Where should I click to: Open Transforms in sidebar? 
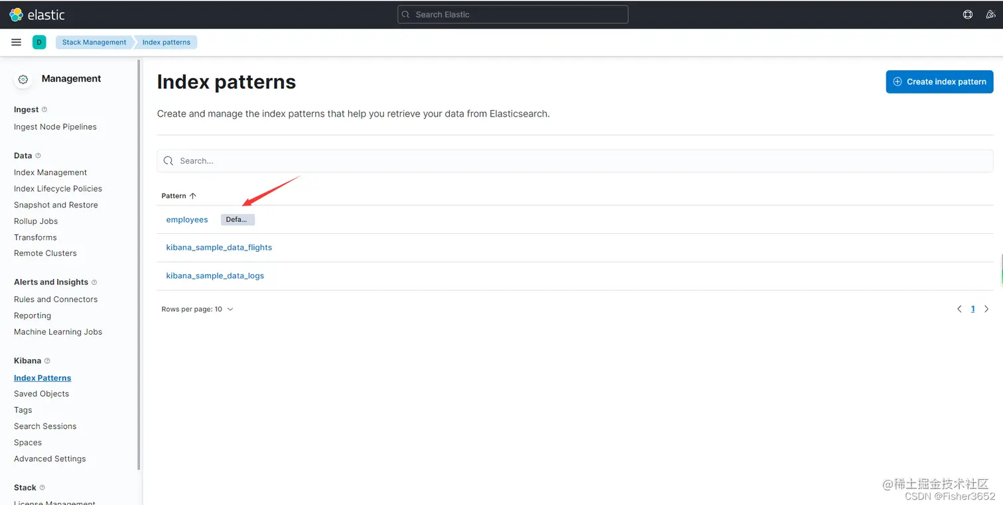(x=35, y=238)
